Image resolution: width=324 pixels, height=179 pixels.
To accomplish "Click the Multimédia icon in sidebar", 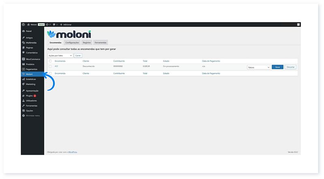I will pyautogui.click(x=23, y=43).
